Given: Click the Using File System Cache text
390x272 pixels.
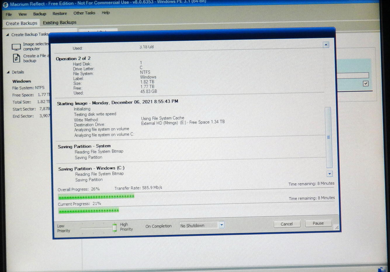Looking at the screenshot, I should pos(163,118).
